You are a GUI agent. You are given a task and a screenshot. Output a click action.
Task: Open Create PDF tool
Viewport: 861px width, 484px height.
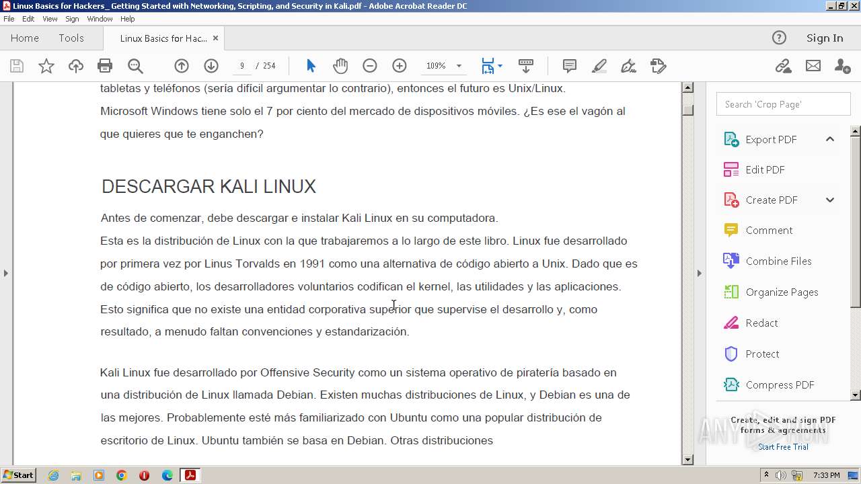tap(772, 200)
